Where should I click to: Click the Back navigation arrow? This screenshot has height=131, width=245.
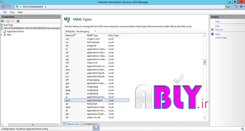click(x=4, y=7)
